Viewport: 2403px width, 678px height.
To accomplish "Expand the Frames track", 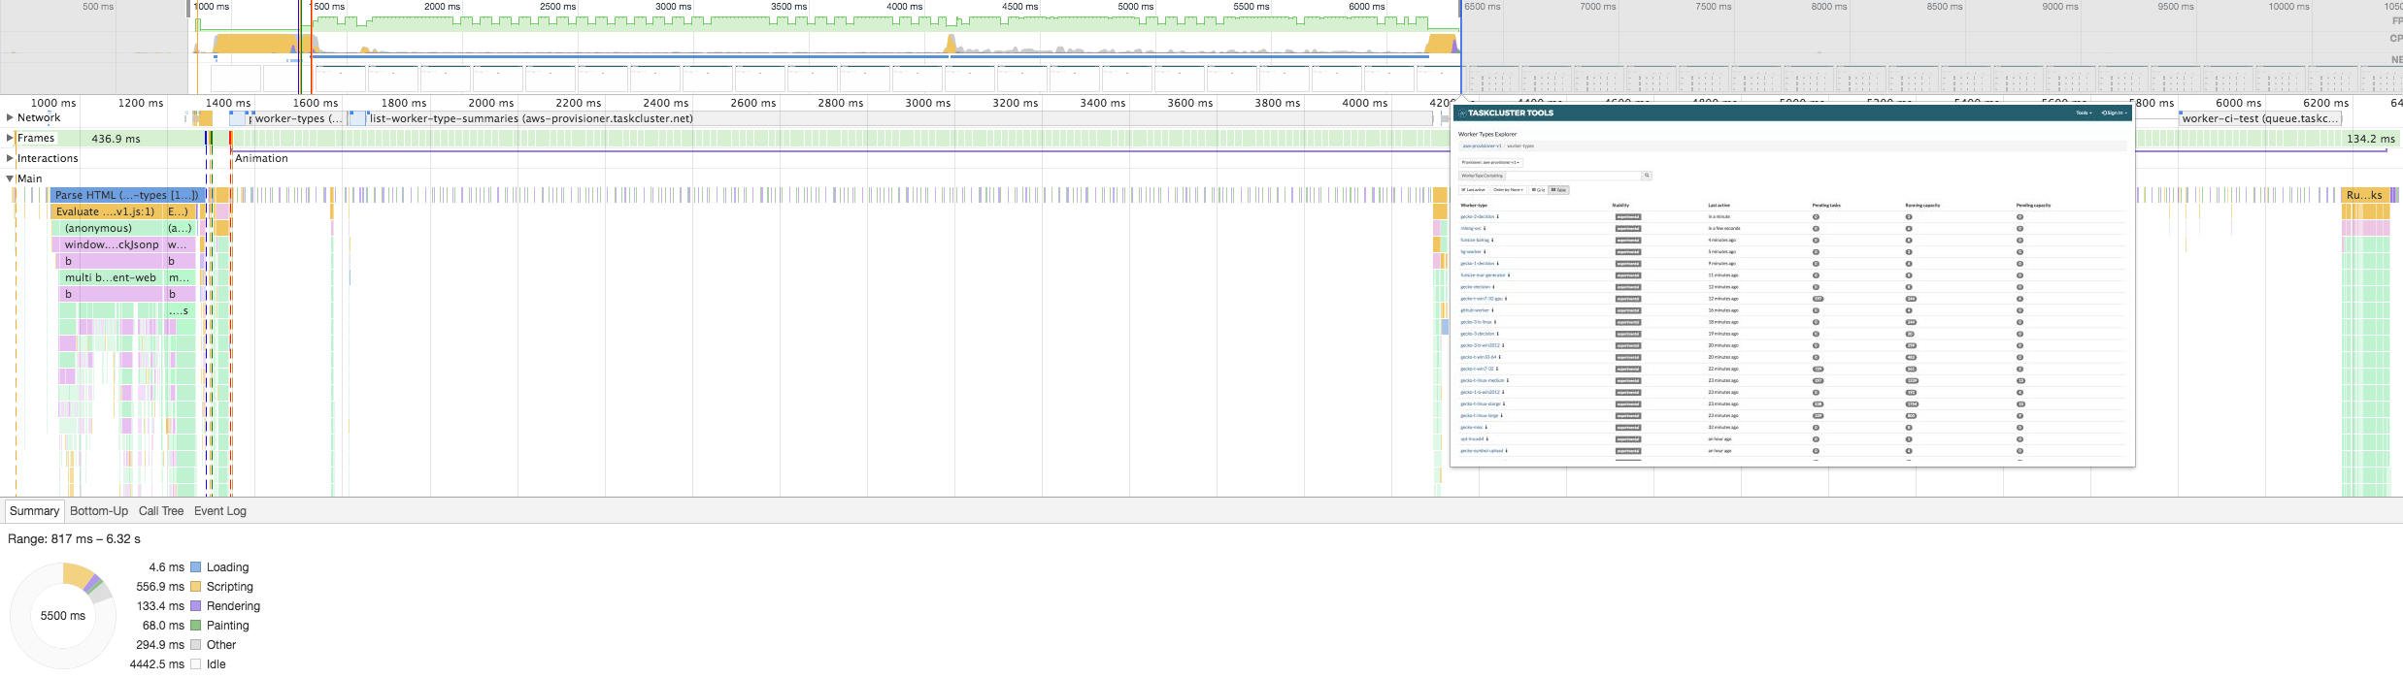I will (10, 138).
